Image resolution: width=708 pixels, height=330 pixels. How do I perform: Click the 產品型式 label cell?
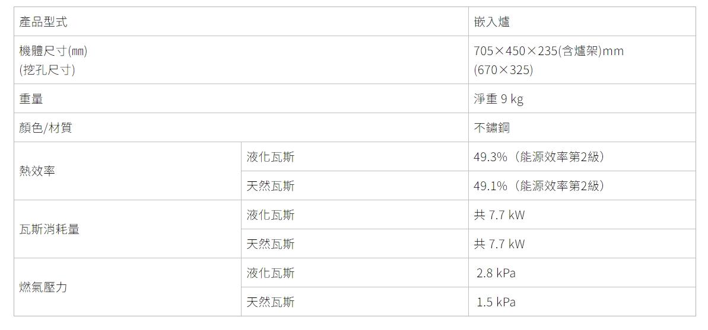point(241,21)
